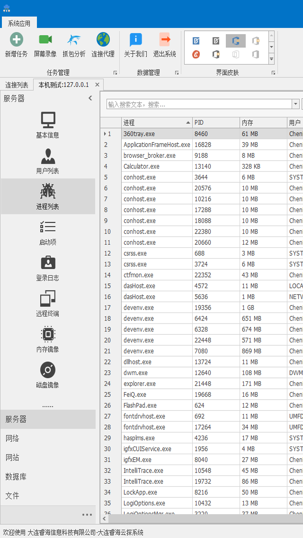This screenshot has width=303, height=538.
Task: Switch to the 连接列表 tab
Action: point(17,85)
